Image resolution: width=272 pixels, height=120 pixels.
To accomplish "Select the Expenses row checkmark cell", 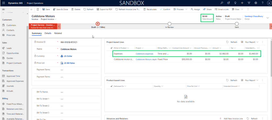I will (x=111, y=54).
